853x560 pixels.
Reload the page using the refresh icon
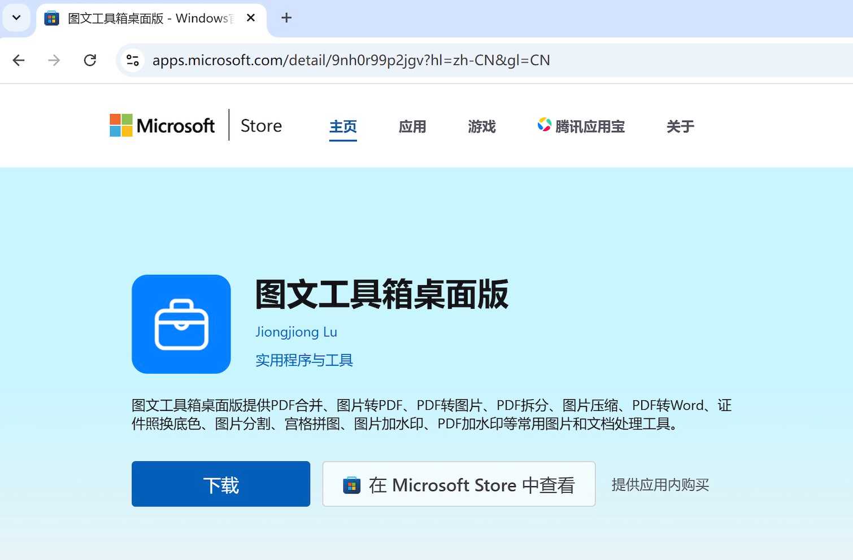[x=90, y=60]
